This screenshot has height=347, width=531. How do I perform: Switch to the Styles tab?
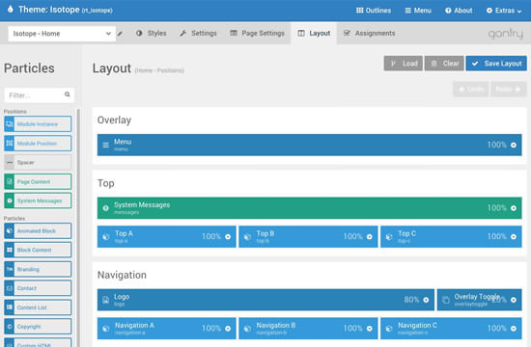(x=152, y=33)
